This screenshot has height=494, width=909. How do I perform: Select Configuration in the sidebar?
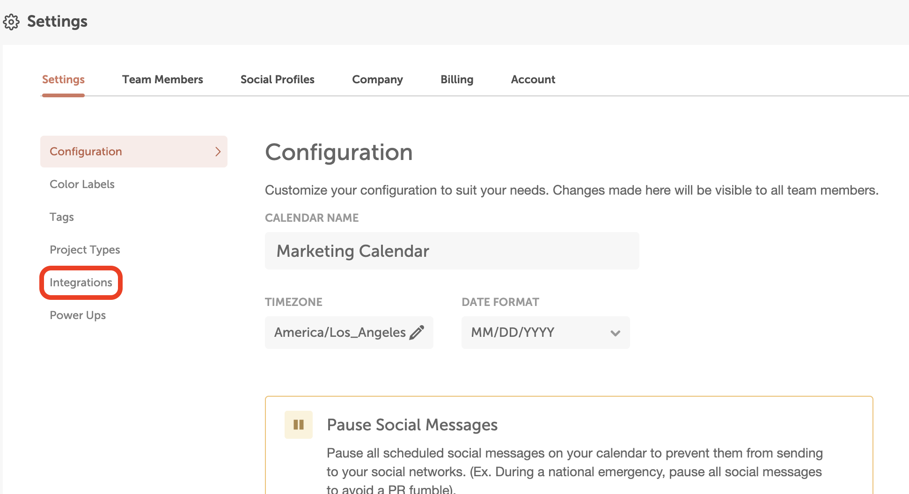(134, 152)
